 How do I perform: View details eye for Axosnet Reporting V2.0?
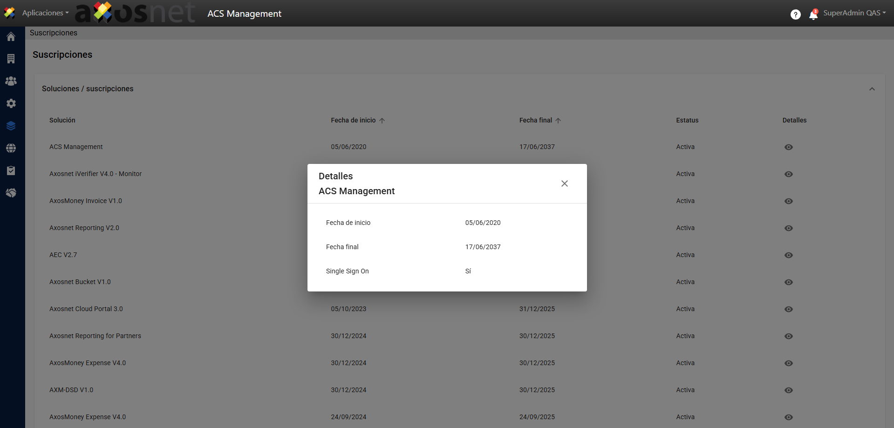click(789, 228)
